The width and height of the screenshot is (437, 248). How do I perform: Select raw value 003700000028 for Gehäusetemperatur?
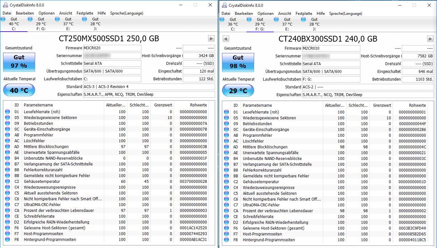(x=193, y=182)
